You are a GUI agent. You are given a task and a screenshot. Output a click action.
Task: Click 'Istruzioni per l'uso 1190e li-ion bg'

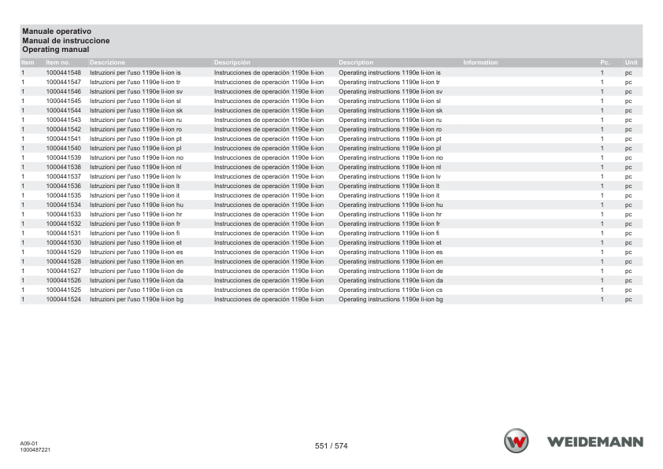pos(136,299)
